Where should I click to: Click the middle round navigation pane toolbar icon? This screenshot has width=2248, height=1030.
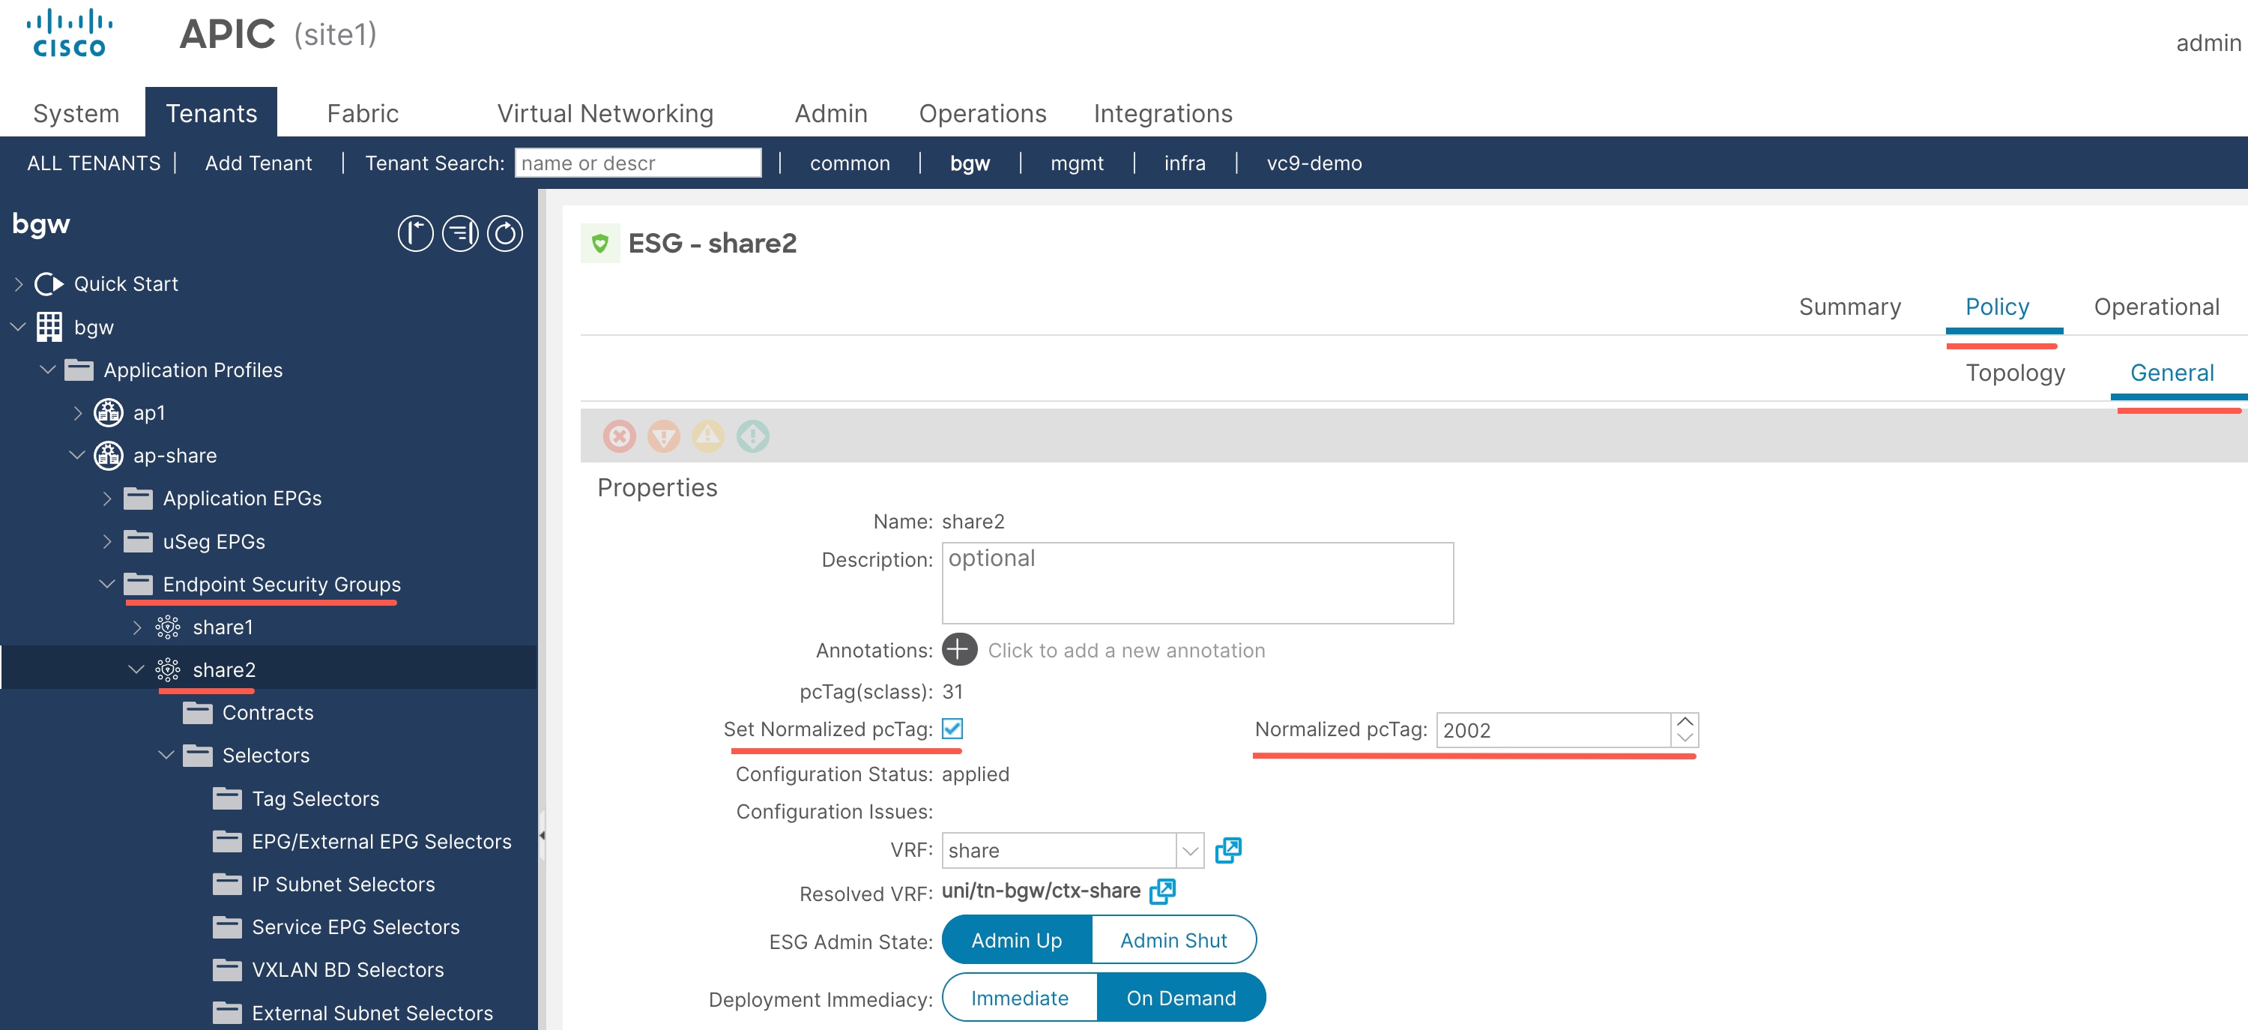pos(460,233)
